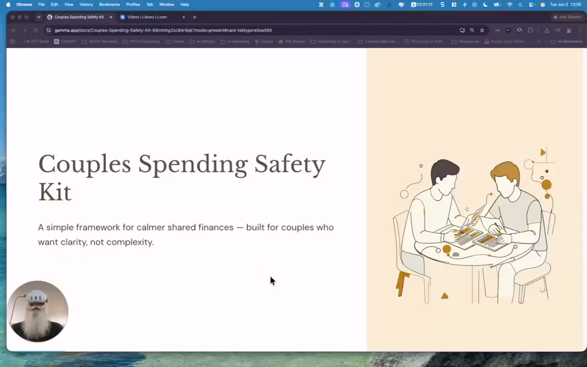The height and width of the screenshot is (367, 587).
Task: Open the Apps grid in bookmarks bar
Action: pyautogui.click(x=12, y=42)
